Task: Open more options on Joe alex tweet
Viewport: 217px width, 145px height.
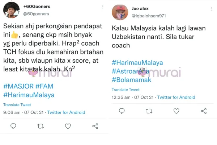Action: [211, 9]
